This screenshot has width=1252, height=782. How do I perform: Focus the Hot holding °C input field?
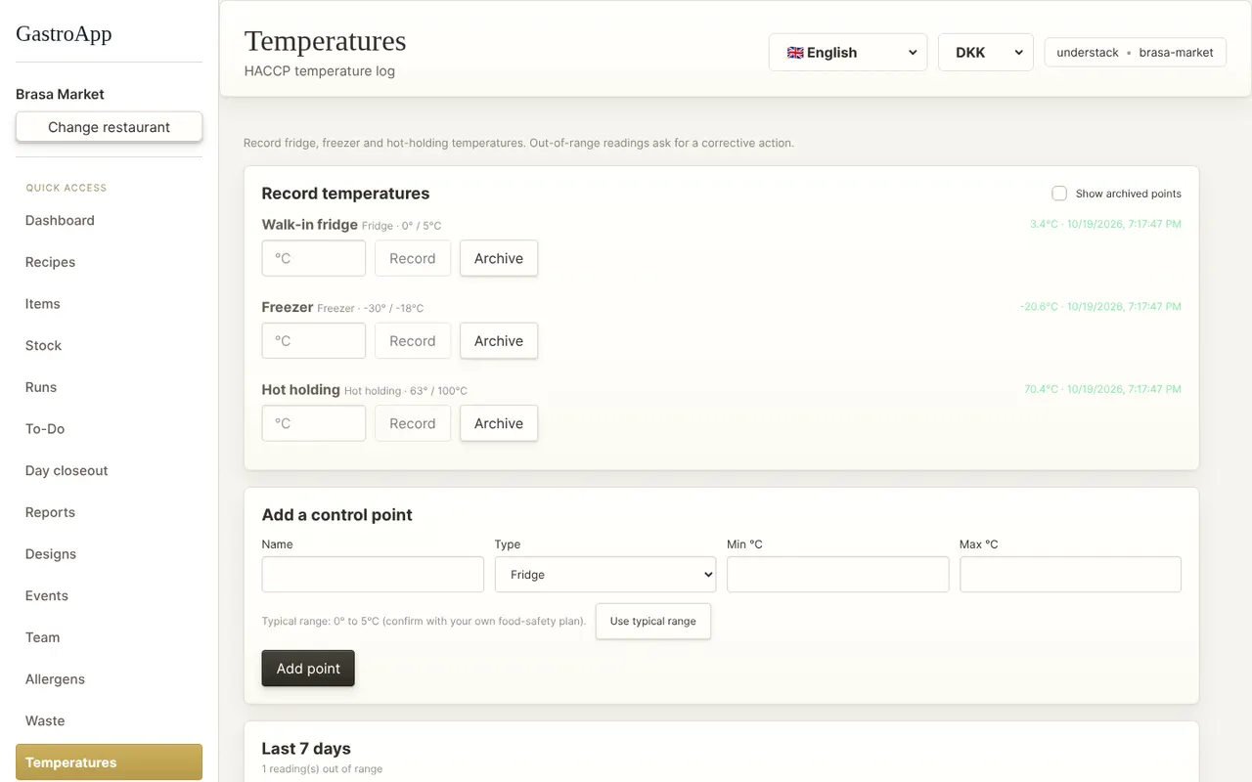314,424
